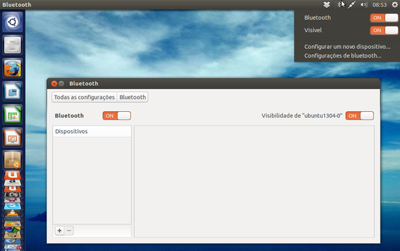Click the Bluetooth window title bar text
This screenshot has width=400, height=251.
pos(83,83)
